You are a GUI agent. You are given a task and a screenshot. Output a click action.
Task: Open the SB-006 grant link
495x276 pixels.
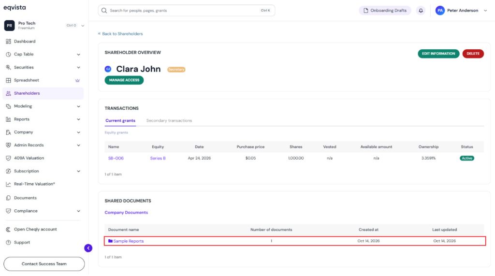116,158
